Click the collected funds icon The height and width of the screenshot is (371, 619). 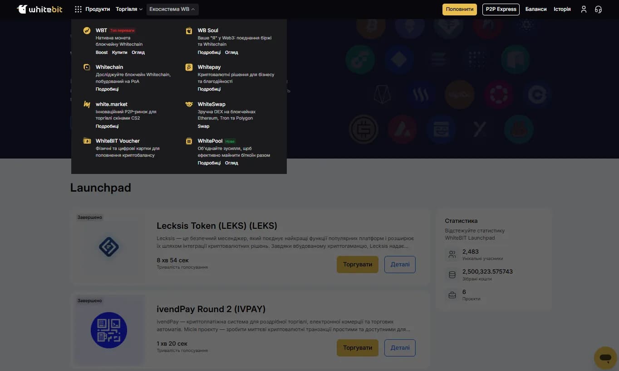pyautogui.click(x=452, y=275)
